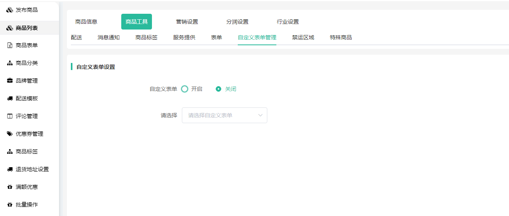Click the 商品工具 green tab button
This screenshot has height=216, width=509.
point(137,22)
